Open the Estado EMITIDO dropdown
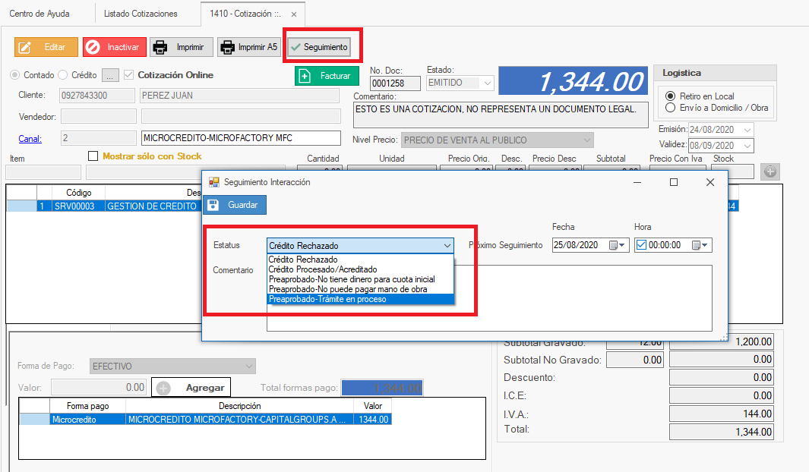 point(487,83)
